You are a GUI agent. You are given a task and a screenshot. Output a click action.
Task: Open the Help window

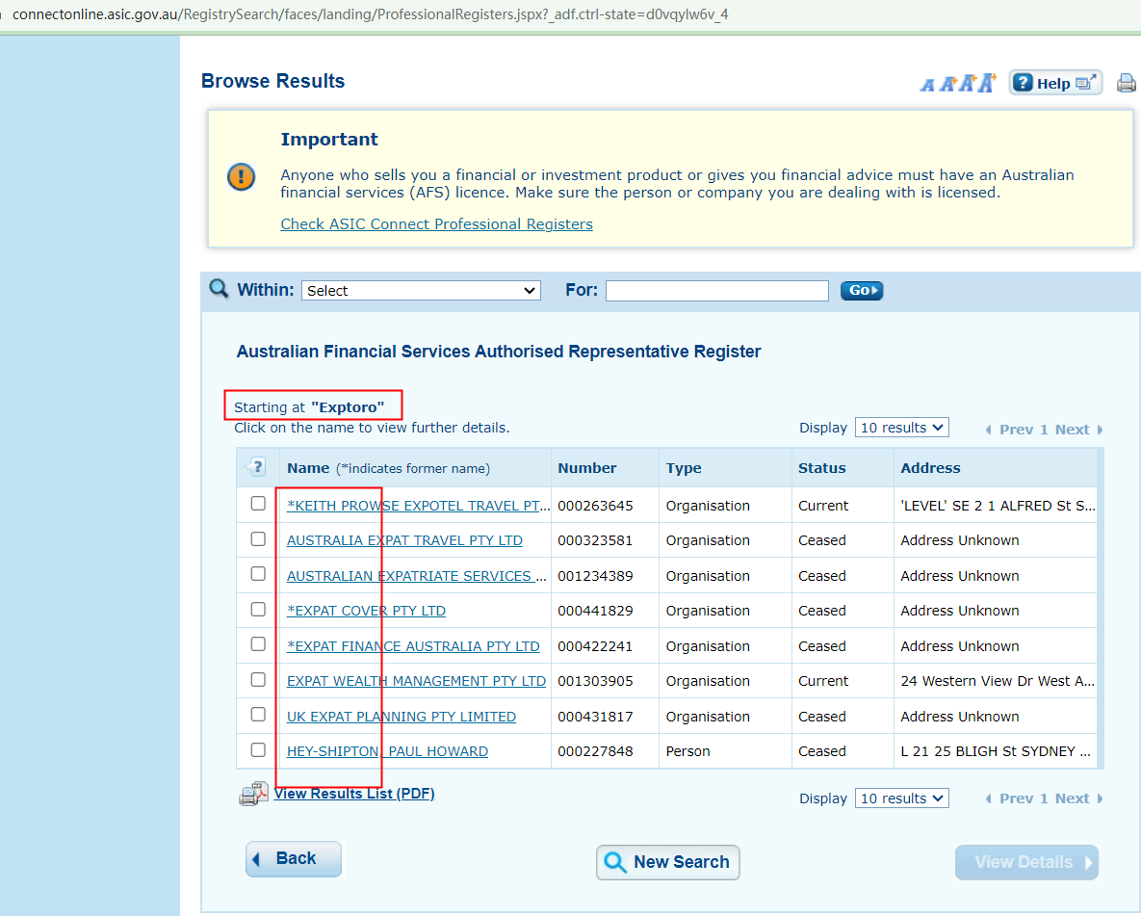pos(1055,83)
